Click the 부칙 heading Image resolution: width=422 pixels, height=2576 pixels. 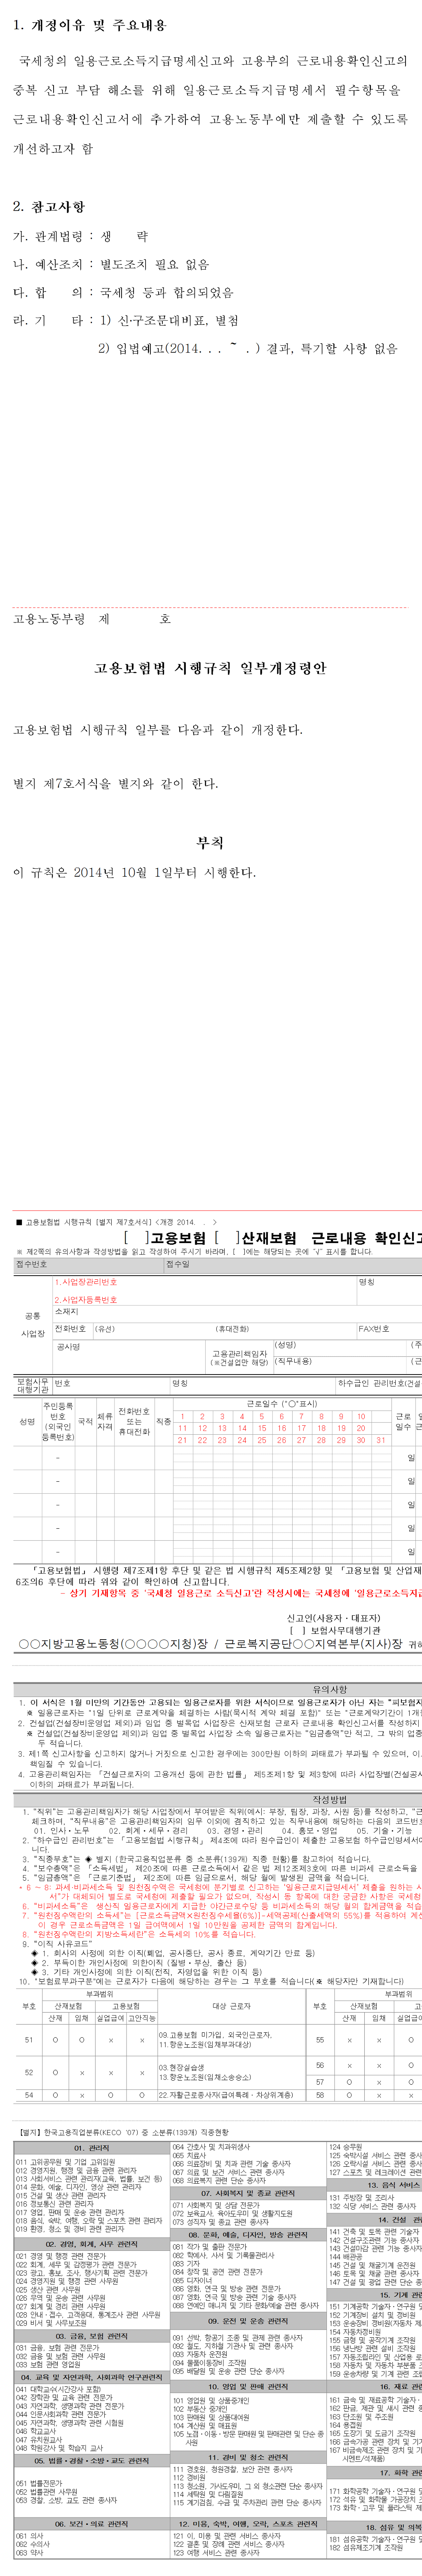pyautogui.click(x=210, y=843)
